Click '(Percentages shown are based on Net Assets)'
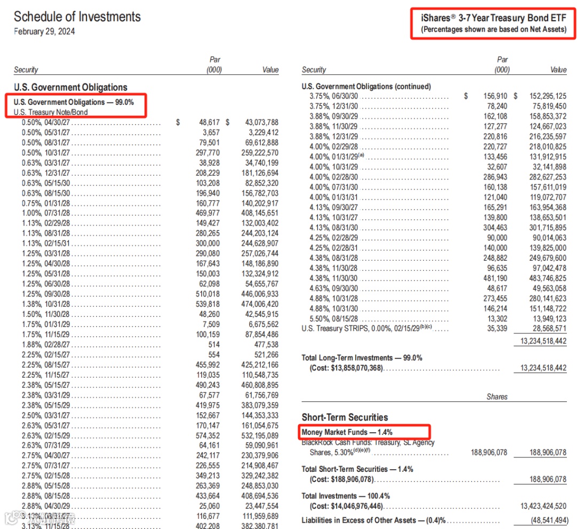Image resolution: width=577 pixels, height=529 pixels. (494, 29)
